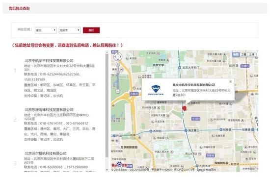This screenshot has width=270, height=179.
Task: Click the 售后网点查询 page heading
Action: (19, 8)
